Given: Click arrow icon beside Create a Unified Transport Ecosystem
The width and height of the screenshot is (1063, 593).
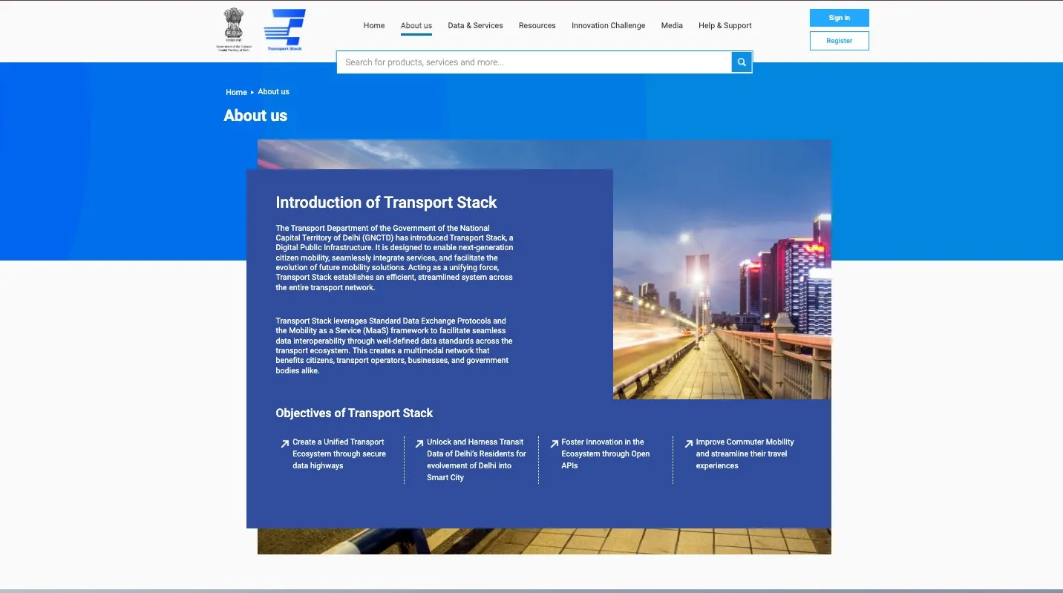Looking at the screenshot, I should click(284, 444).
